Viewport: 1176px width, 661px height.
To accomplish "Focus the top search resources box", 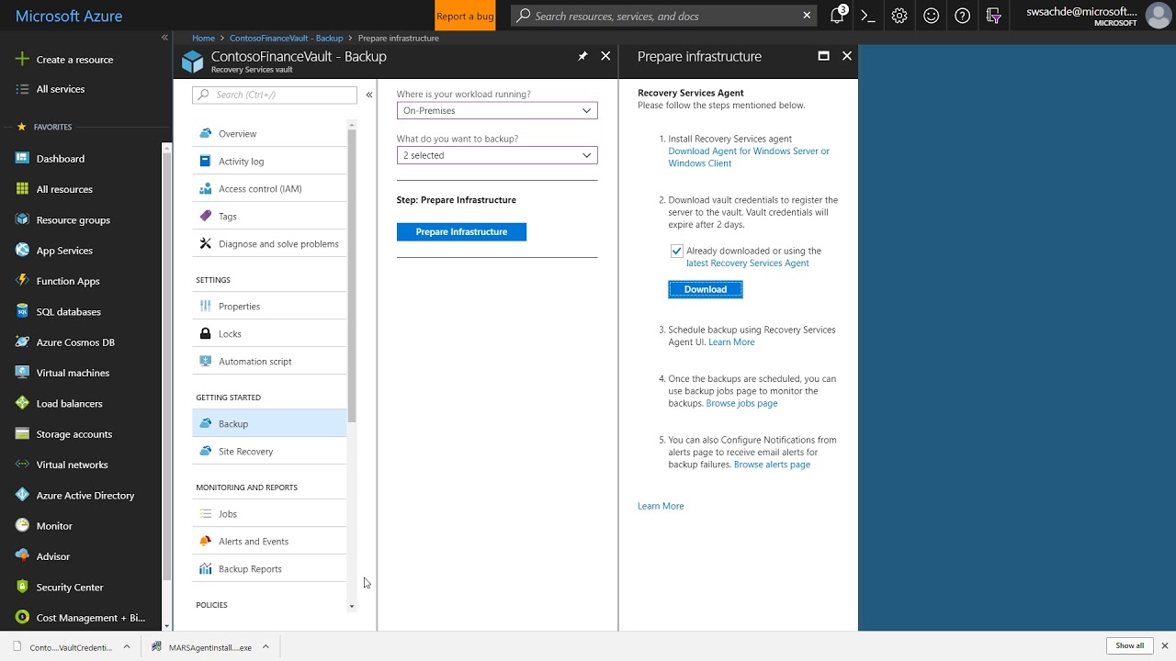I will 663,16.
